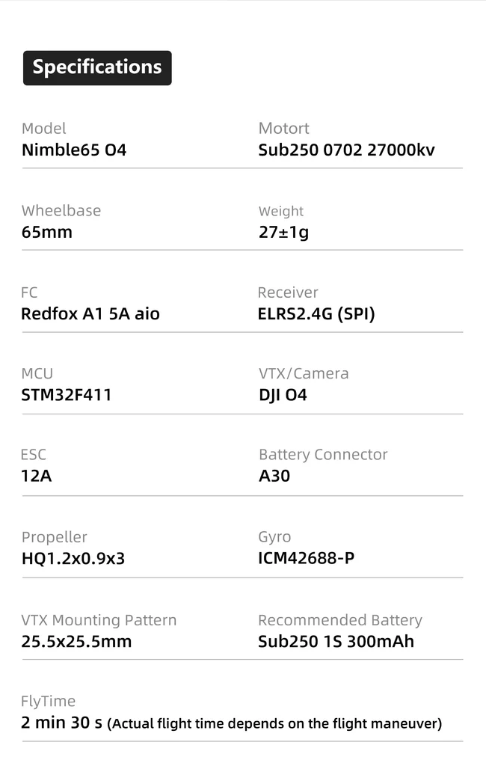
Task: Select the Redfox A1 5A aio text
Action: click(x=90, y=313)
